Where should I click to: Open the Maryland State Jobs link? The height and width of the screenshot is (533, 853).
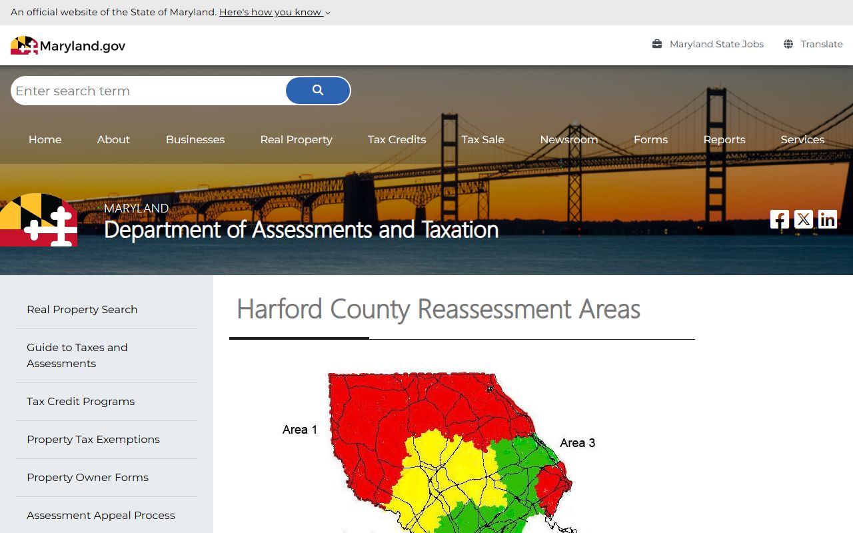pos(716,44)
